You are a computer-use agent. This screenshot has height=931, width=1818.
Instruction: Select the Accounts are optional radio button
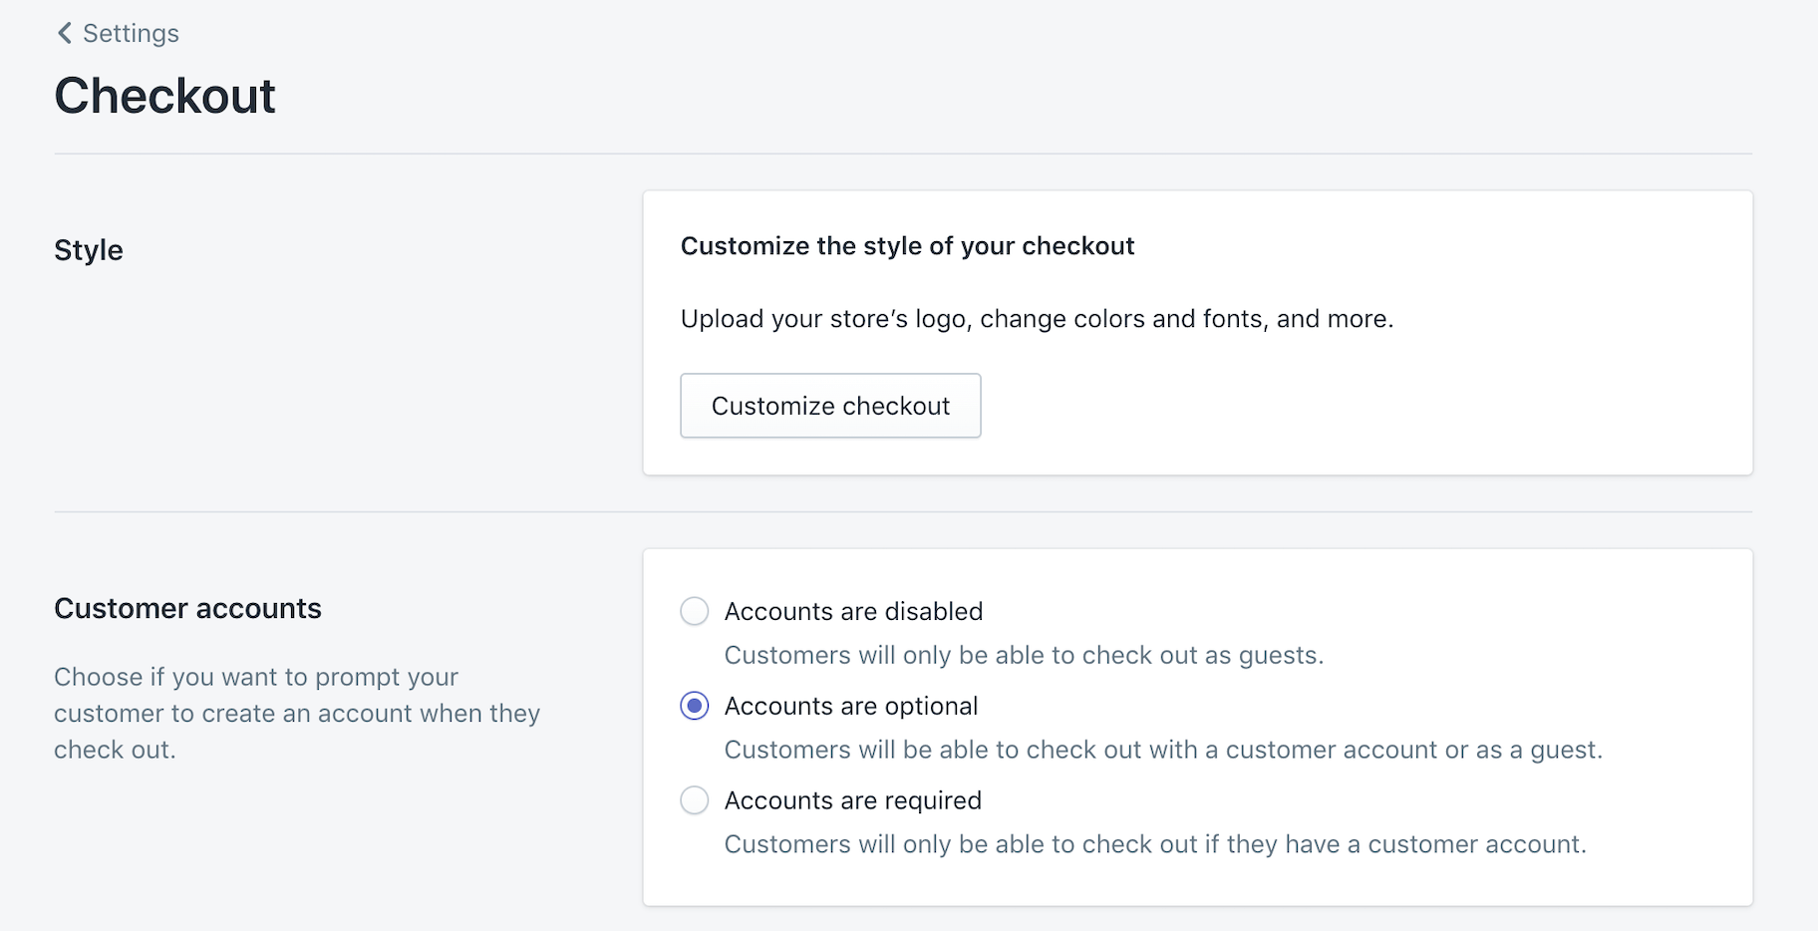tap(694, 706)
